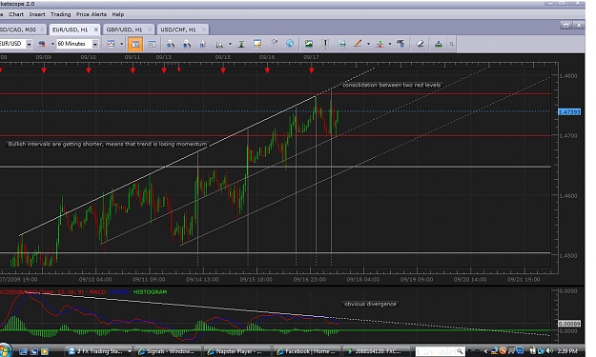This screenshot has height=357, width=596.
Task: Open the Napster Player taskbar button
Action: 237,351
